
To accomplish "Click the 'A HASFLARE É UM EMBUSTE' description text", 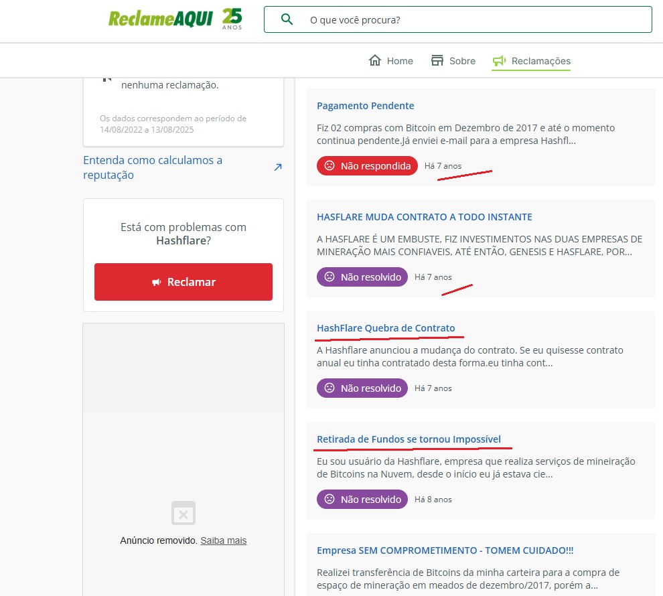I will 480,245.
